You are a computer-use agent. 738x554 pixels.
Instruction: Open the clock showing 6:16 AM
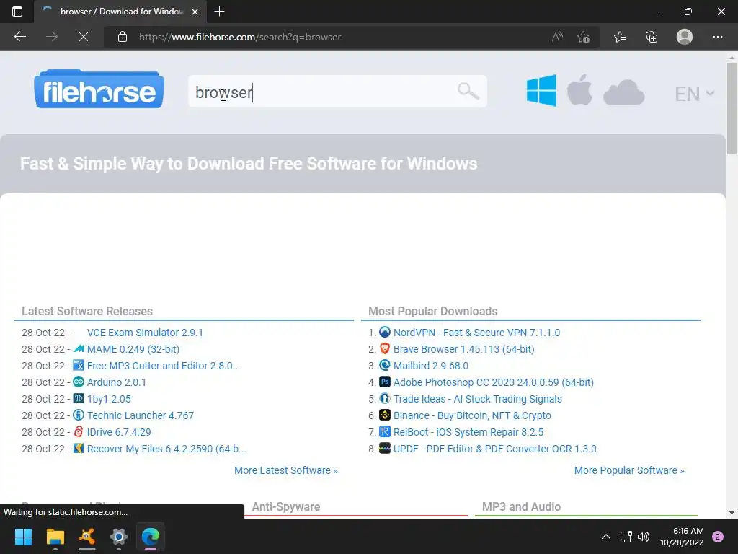[682, 537]
